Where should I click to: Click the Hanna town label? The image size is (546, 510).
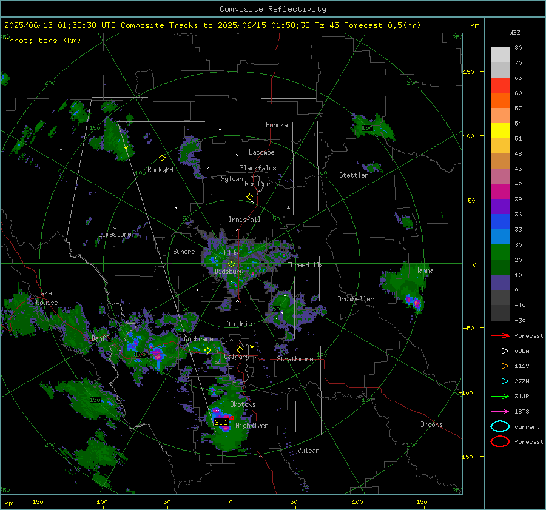tap(424, 270)
